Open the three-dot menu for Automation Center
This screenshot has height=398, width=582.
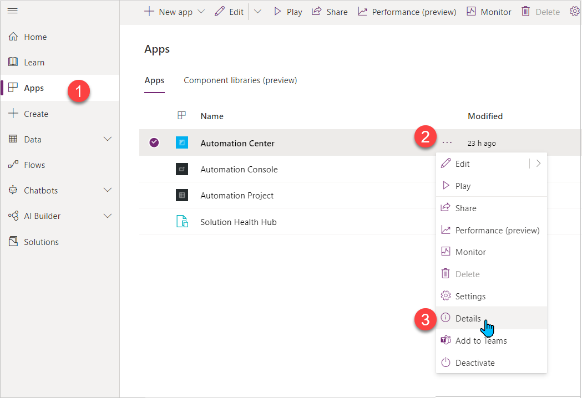(447, 143)
